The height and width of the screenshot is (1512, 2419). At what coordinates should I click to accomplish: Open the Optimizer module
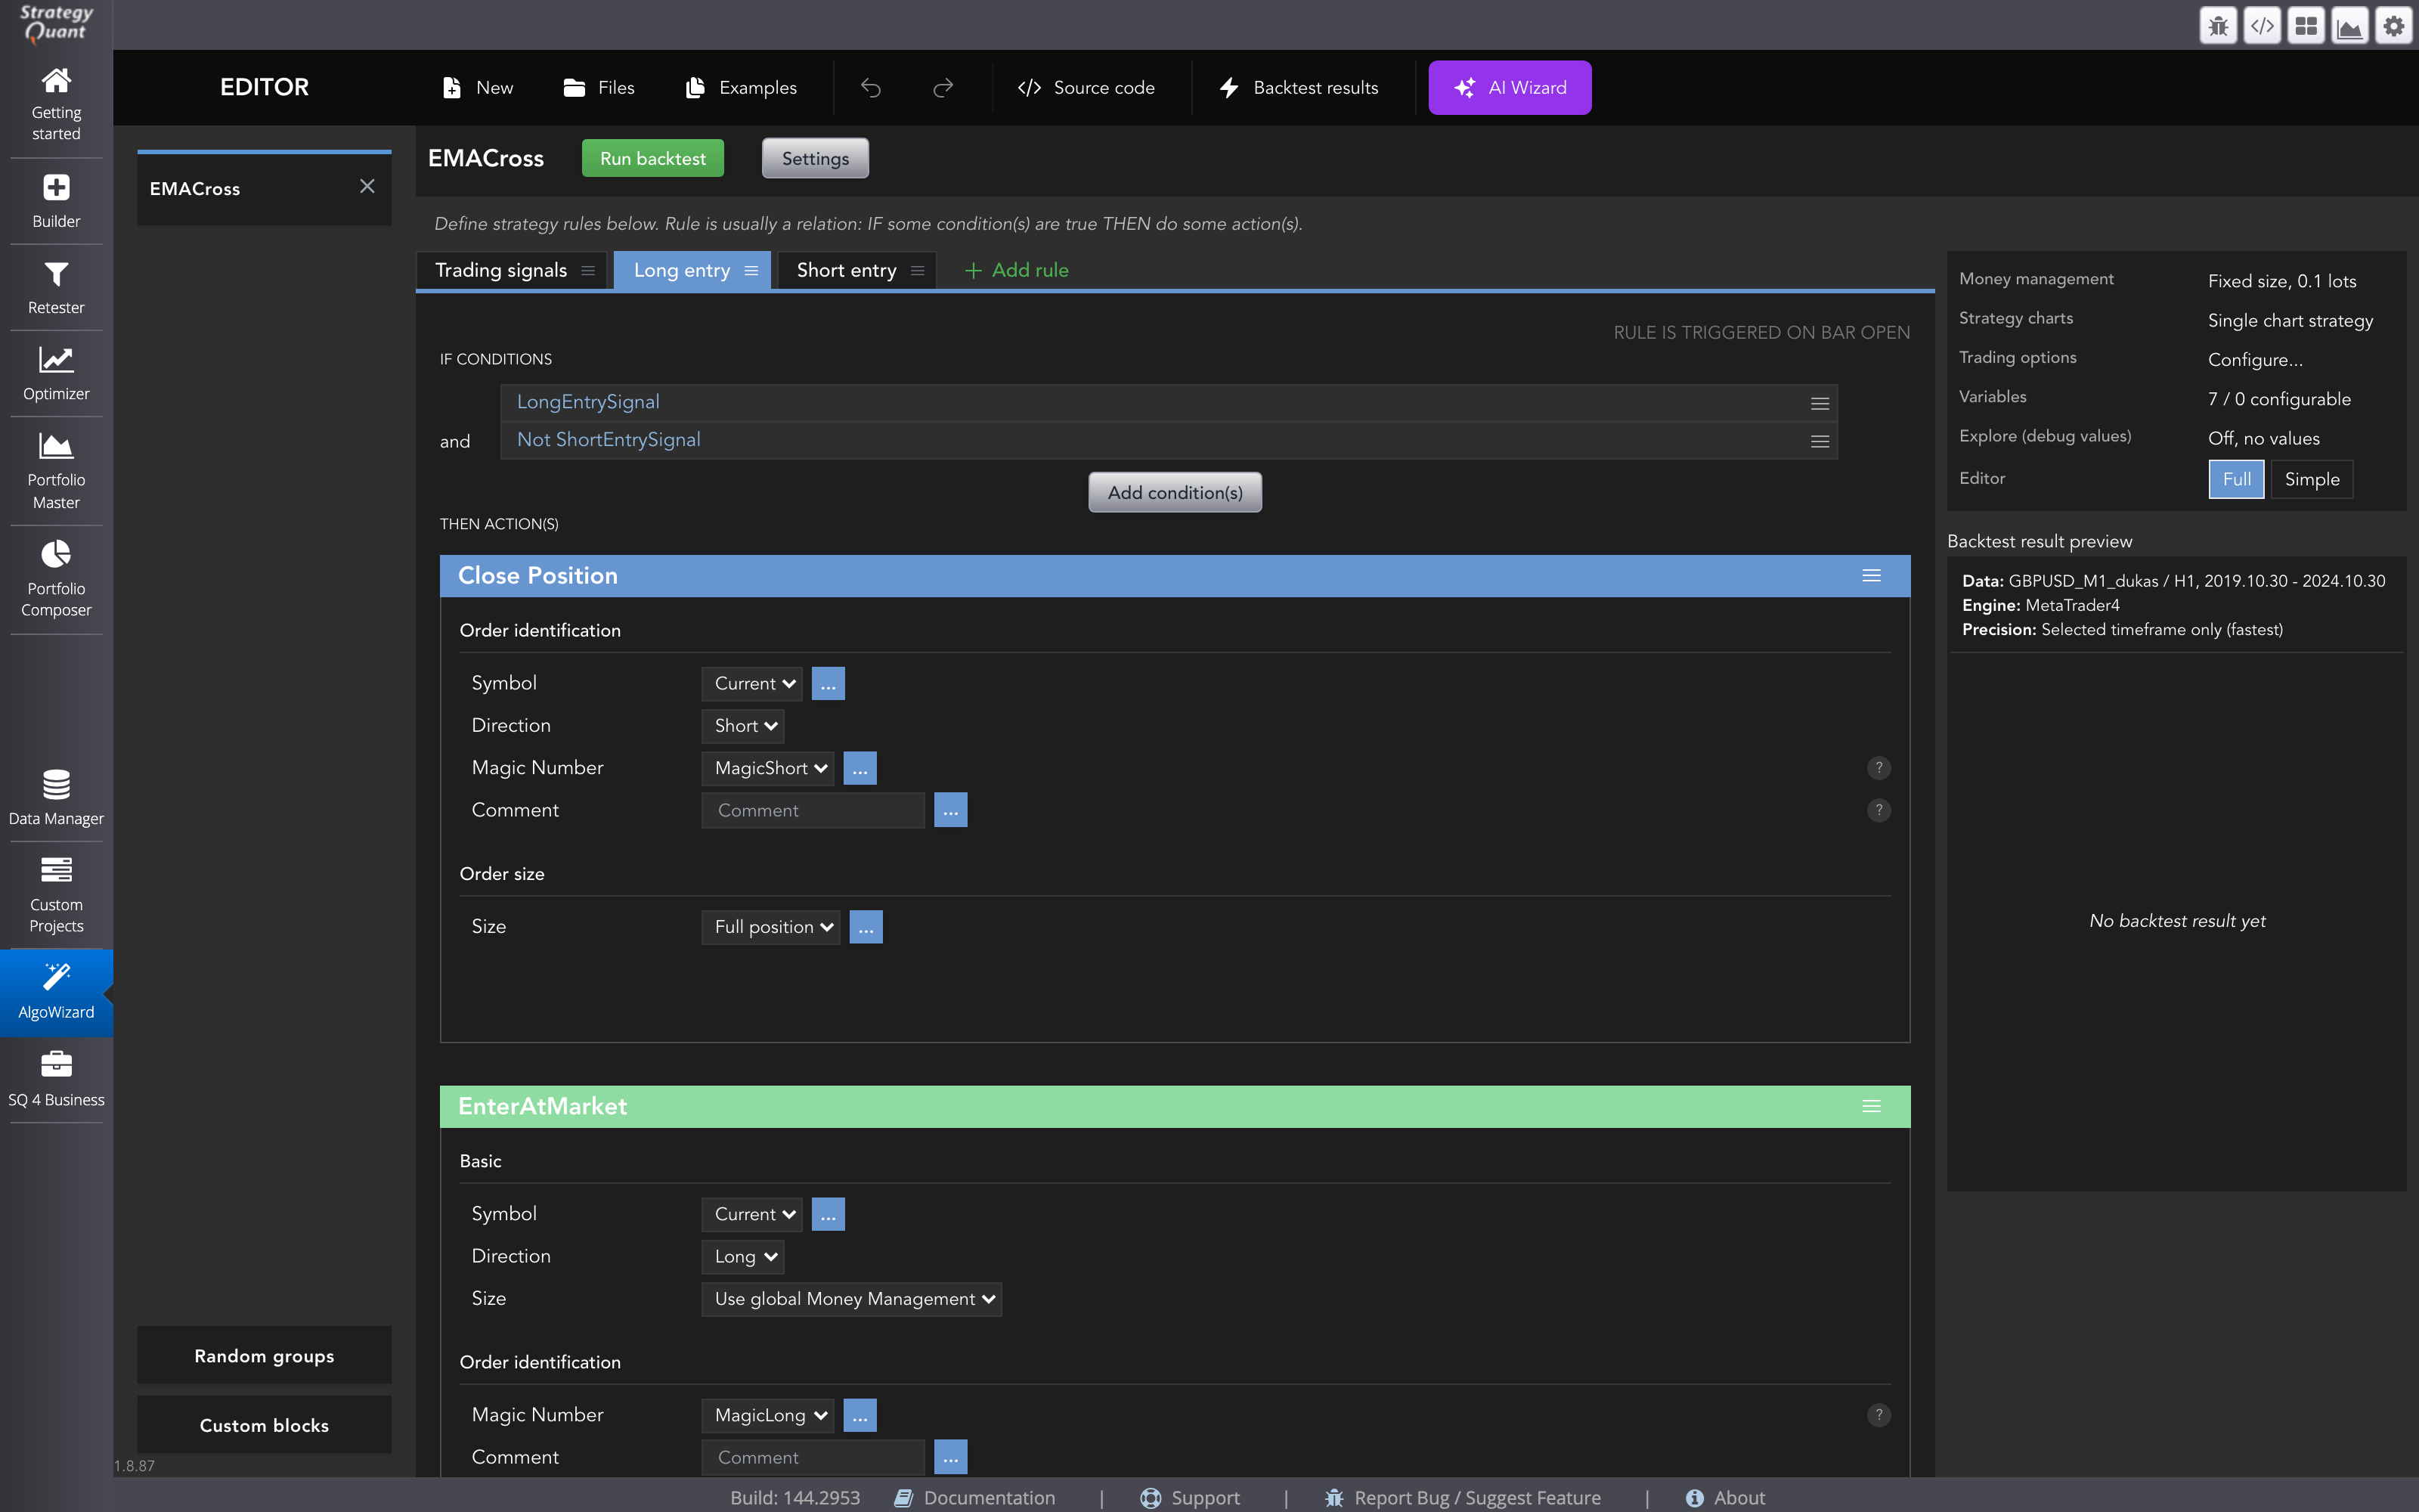pos(56,374)
